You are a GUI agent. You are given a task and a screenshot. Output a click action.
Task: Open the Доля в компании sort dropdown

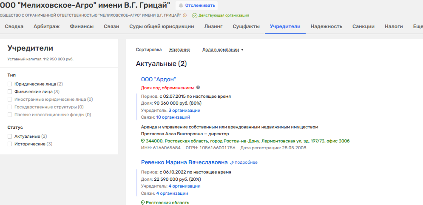tap(223, 50)
